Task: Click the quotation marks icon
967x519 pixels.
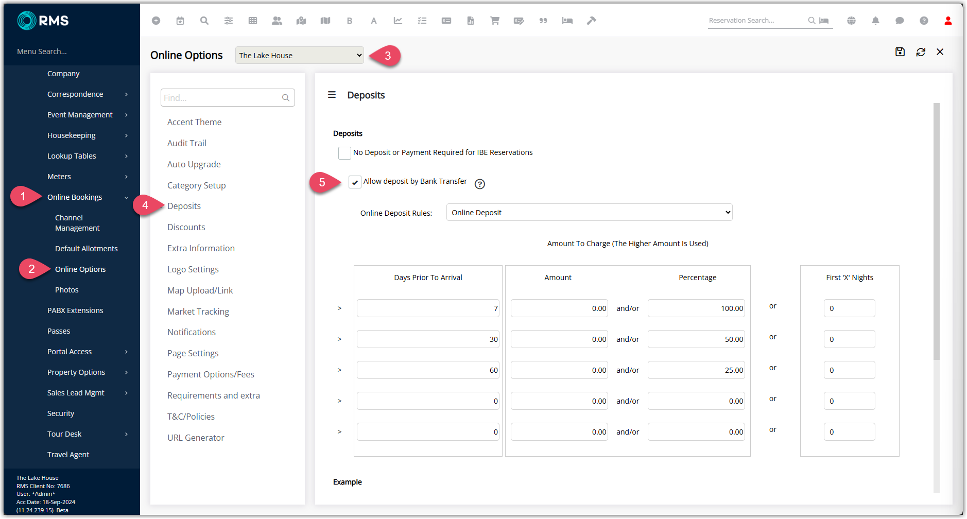Action: (543, 21)
